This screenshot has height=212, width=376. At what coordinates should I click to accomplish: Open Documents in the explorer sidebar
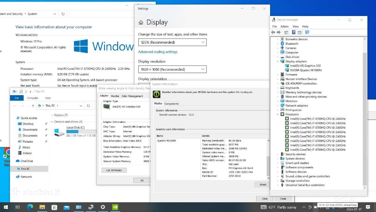30,136
